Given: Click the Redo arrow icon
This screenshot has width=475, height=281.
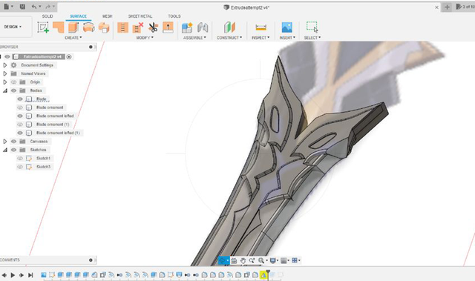Looking at the screenshot, I should click(x=47, y=7).
